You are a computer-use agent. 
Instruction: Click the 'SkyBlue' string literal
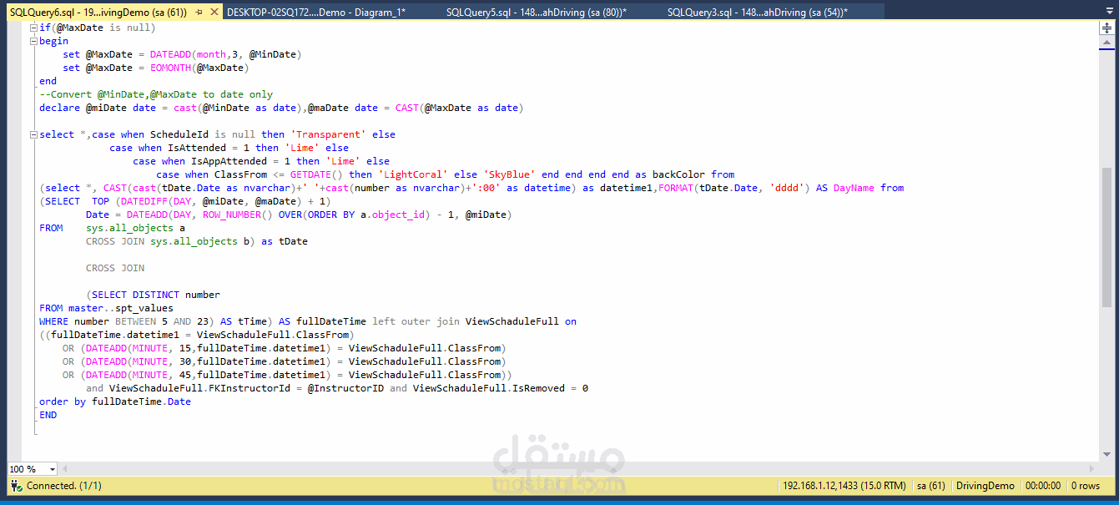[509, 174]
